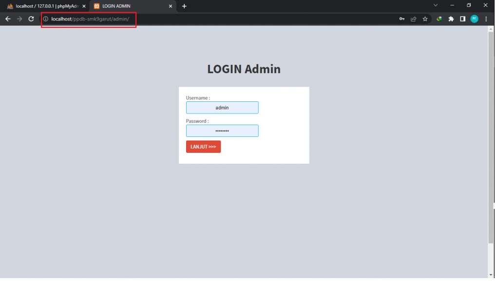This screenshot has height=281, width=499.
Task: Click the back navigation arrow
Action: click(7, 19)
